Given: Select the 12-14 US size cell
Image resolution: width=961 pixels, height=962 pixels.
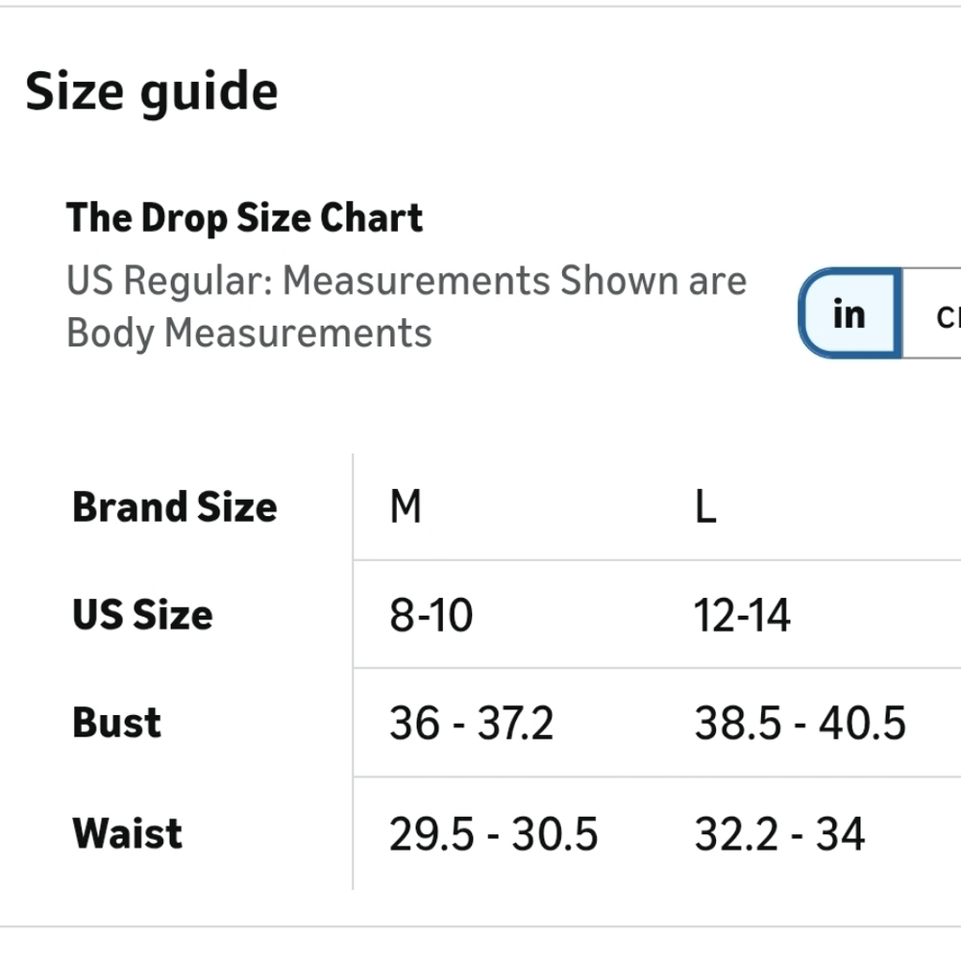Looking at the screenshot, I should tap(743, 615).
